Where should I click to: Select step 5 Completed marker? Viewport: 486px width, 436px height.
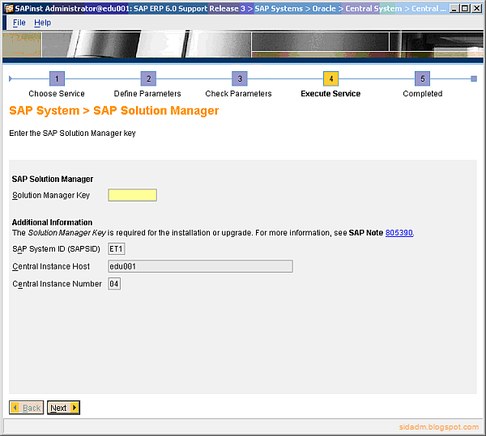[x=423, y=78]
